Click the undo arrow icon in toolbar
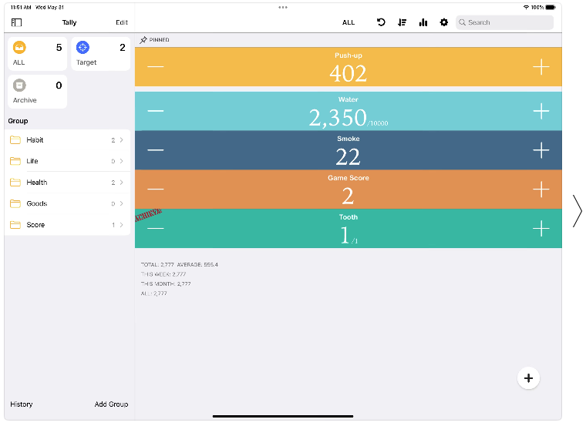586x436 pixels. 381,22
